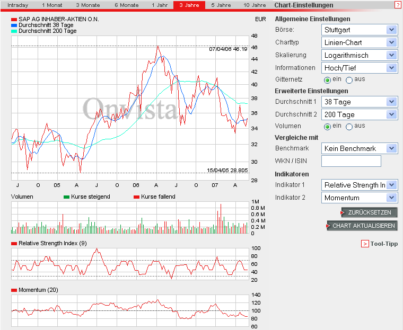Viewport: 403px width, 330px height.
Task: Click Chart aktualisieren button
Action: coord(363,226)
